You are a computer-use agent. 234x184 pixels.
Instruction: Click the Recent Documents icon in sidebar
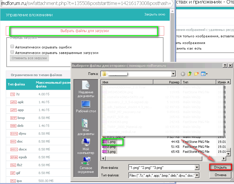pos(86,87)
